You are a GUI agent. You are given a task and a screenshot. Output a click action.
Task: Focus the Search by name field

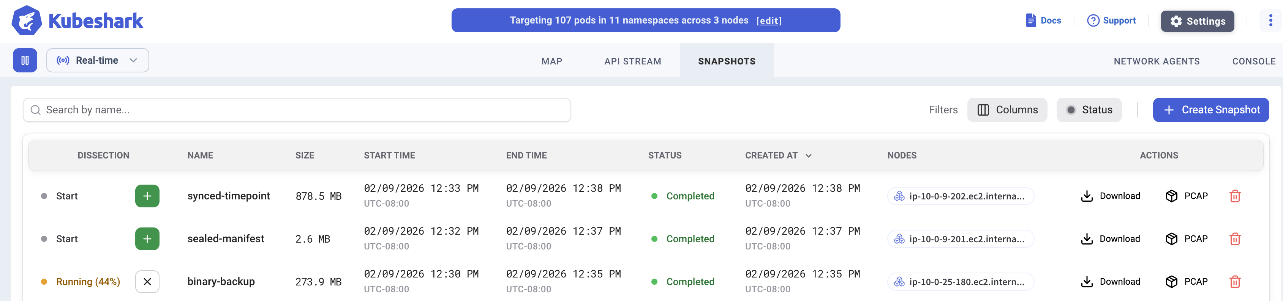297,110
